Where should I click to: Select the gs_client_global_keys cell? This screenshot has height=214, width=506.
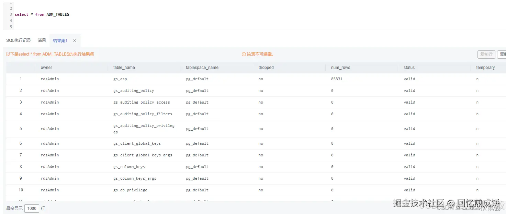[137, 143]
